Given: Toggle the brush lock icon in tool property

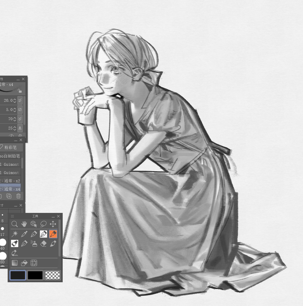Looking at the screenshot, I should point(20,91).
